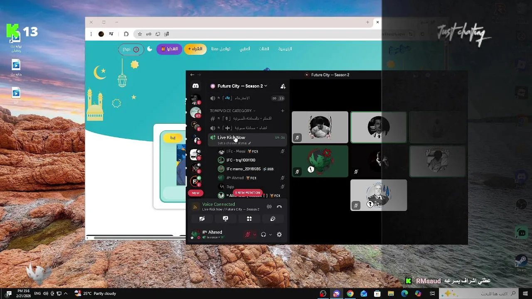Disconnect from voice with the hang-up icon
This screenshot has width=532, height=299.
279,206
